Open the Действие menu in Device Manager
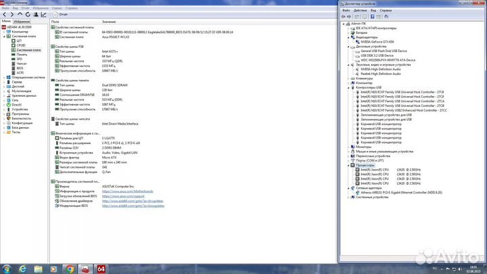The height and width of the screenshot is (274, 487). pyautogui.click(x=360, y=10)
